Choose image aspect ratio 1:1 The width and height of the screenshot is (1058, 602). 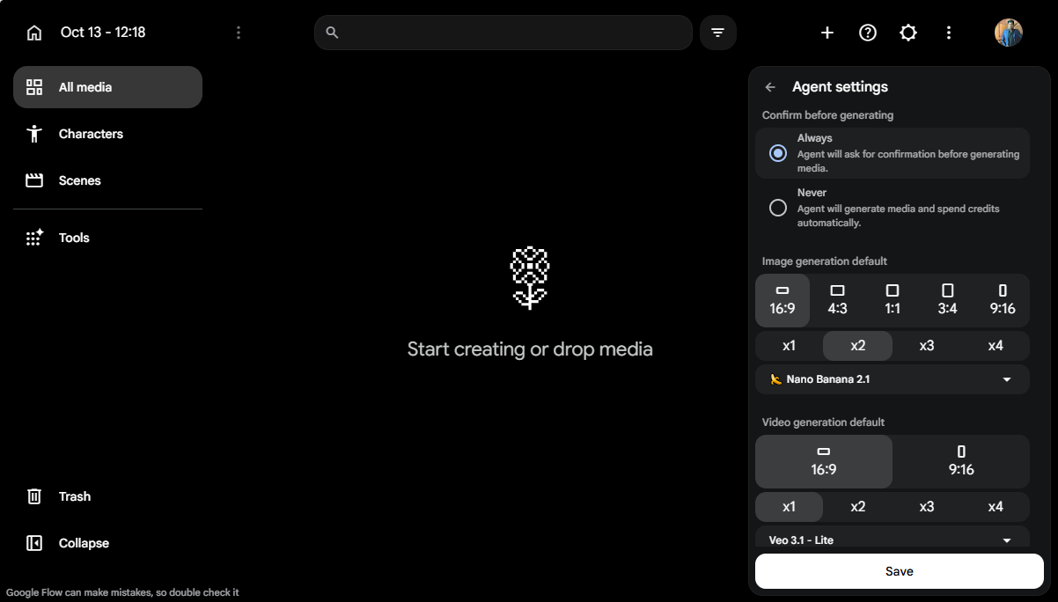(x=893, y=300)
